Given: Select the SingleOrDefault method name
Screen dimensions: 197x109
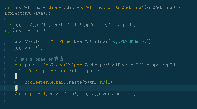Looking at the screenshot, I should [x=60, y=25].
